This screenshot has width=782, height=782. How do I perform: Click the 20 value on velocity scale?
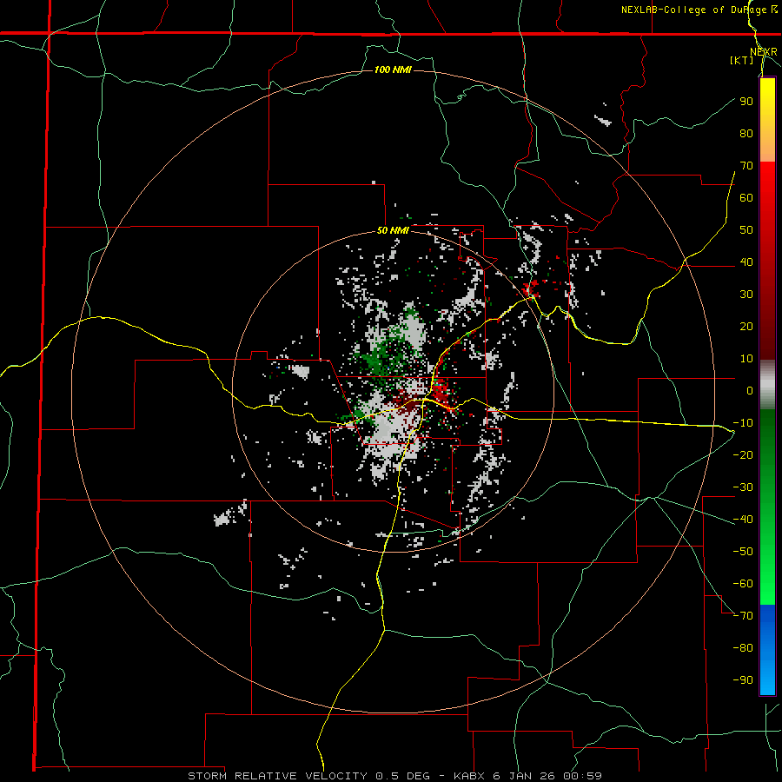tap(746, 326)
